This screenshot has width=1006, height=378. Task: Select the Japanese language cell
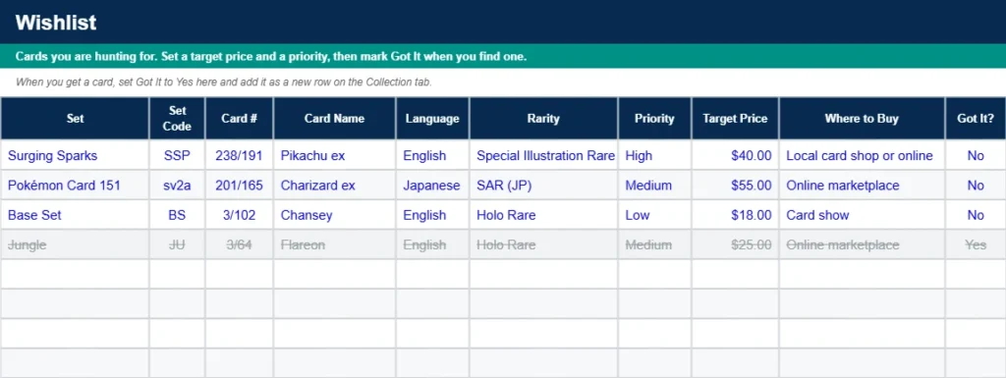tap(432, 186)
